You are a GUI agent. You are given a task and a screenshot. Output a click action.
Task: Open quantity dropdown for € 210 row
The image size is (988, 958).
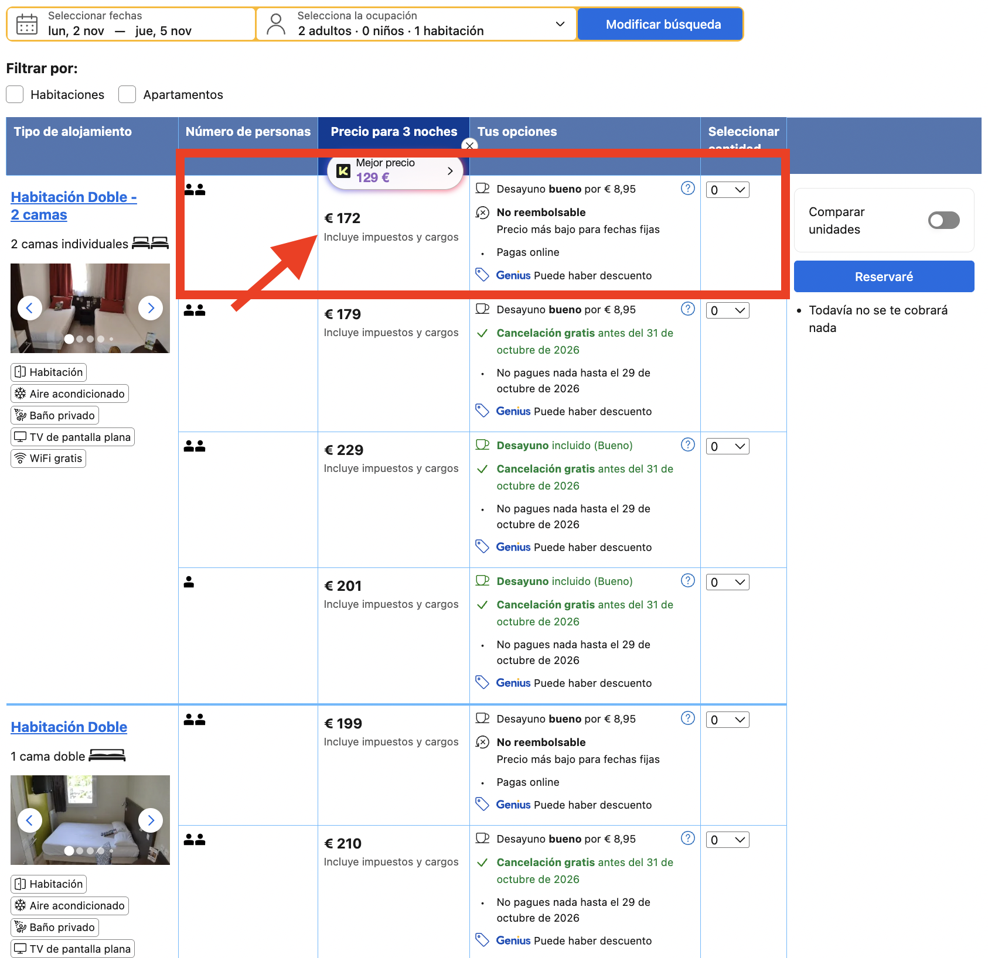pos(727,840)
